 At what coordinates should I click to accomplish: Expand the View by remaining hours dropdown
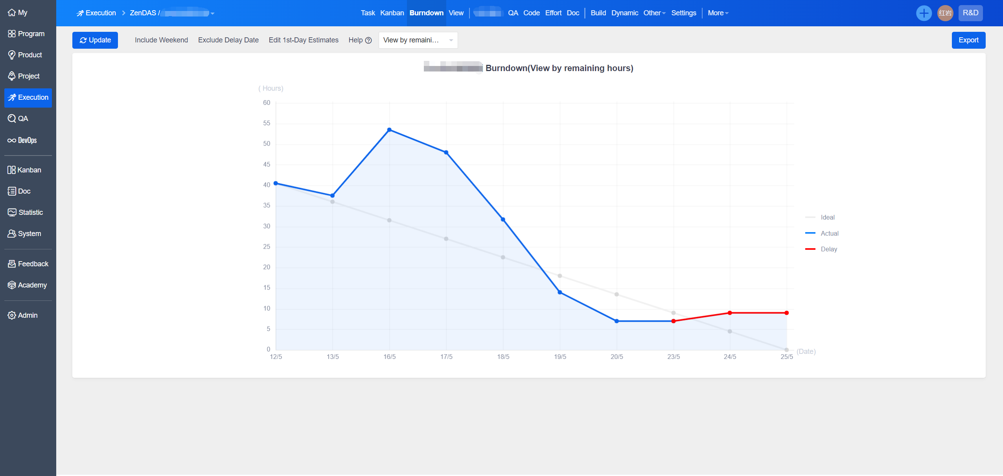click(x=418, y=40)
